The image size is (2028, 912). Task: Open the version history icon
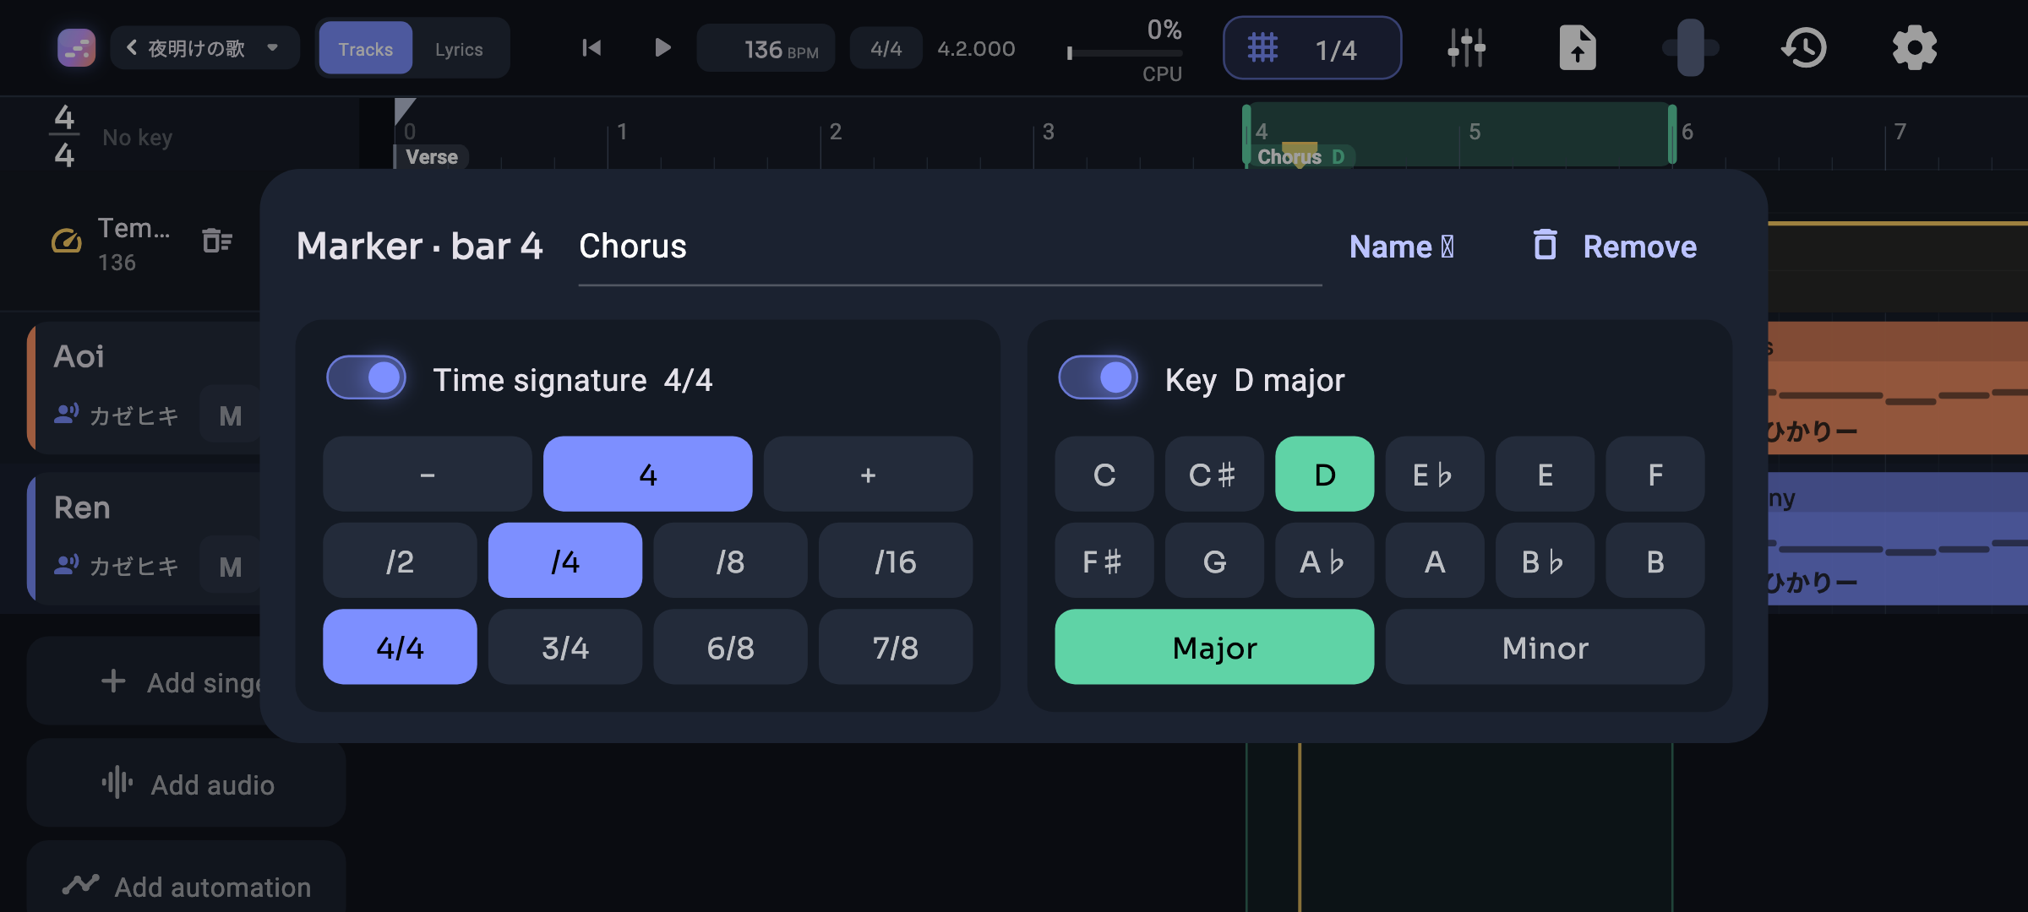(x=1804, y=48)
